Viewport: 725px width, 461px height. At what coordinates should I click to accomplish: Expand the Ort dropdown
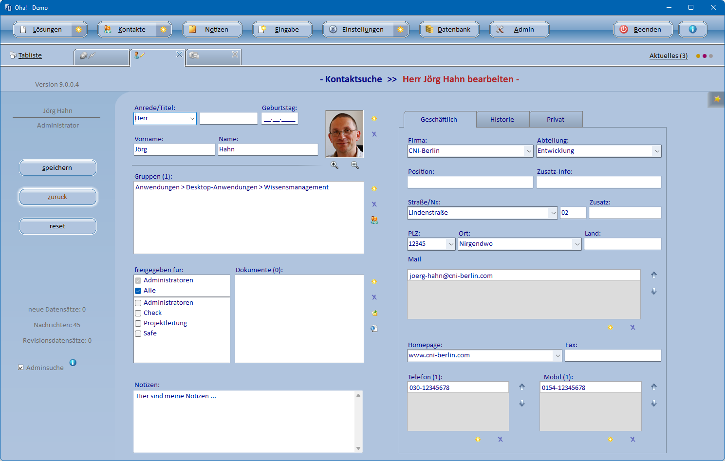coord(577,244)
